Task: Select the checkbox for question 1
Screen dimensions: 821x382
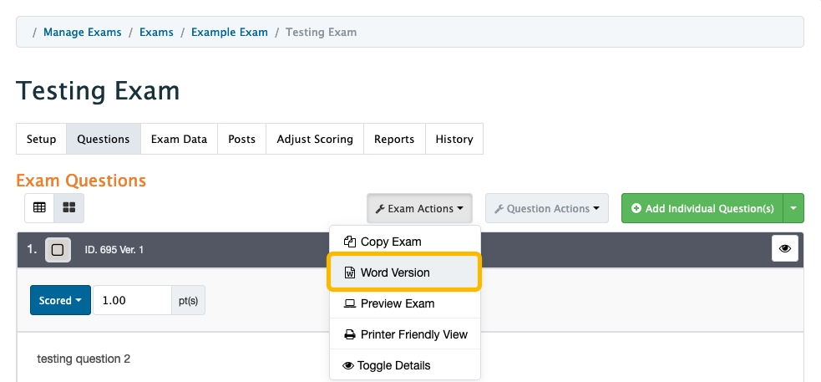Action: (x=58, y=250)
